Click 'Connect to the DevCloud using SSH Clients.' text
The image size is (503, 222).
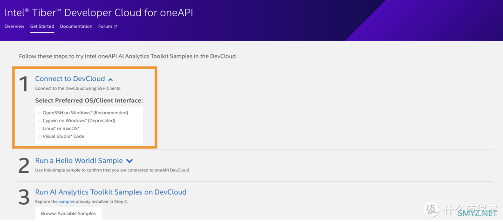78,88
